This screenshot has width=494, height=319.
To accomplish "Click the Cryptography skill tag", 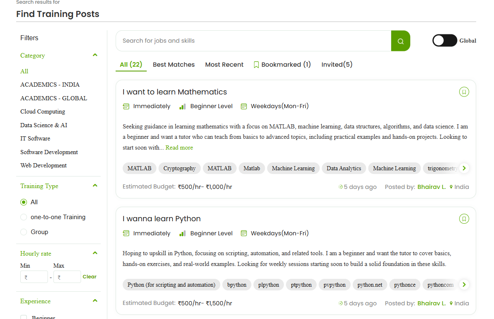I will (x=179, y=169).
